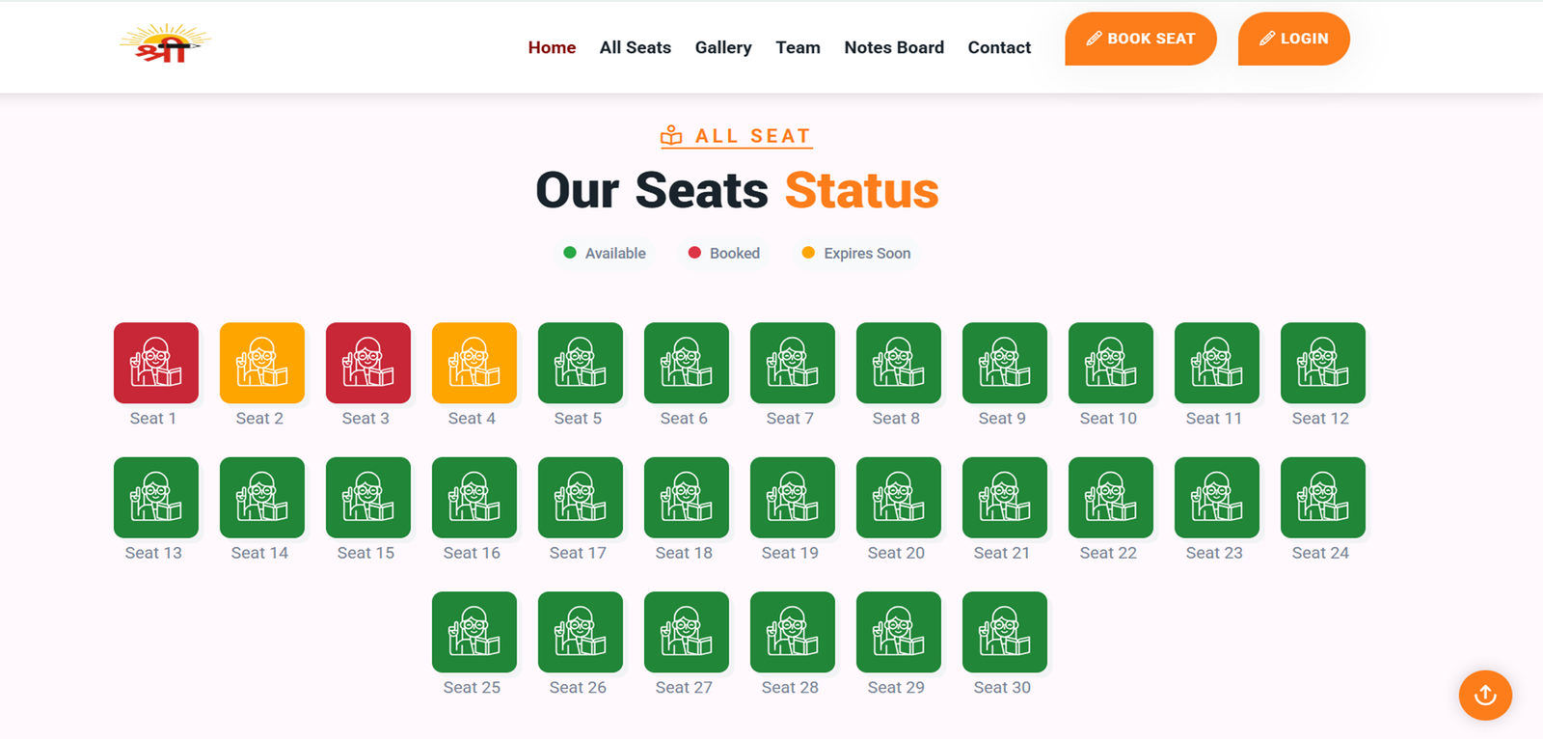Select the available Seat 5 icon
The height and width of the screenshot is (739, 1543).
tap(580, 364)
